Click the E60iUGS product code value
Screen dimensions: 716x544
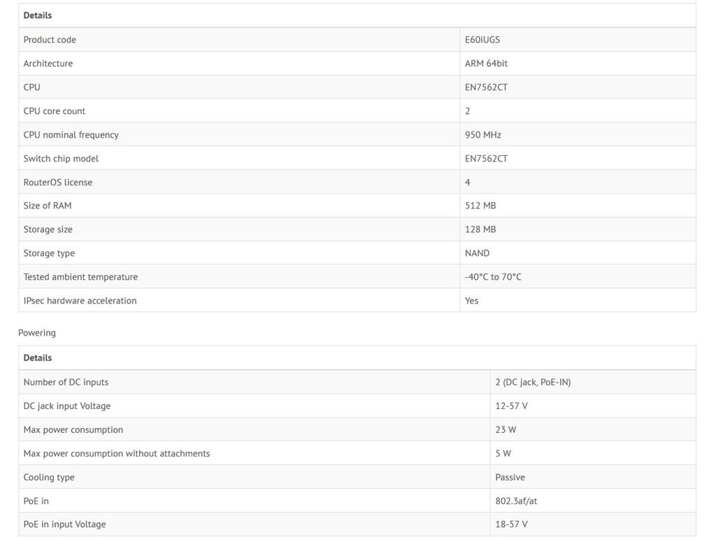[482, 40]
